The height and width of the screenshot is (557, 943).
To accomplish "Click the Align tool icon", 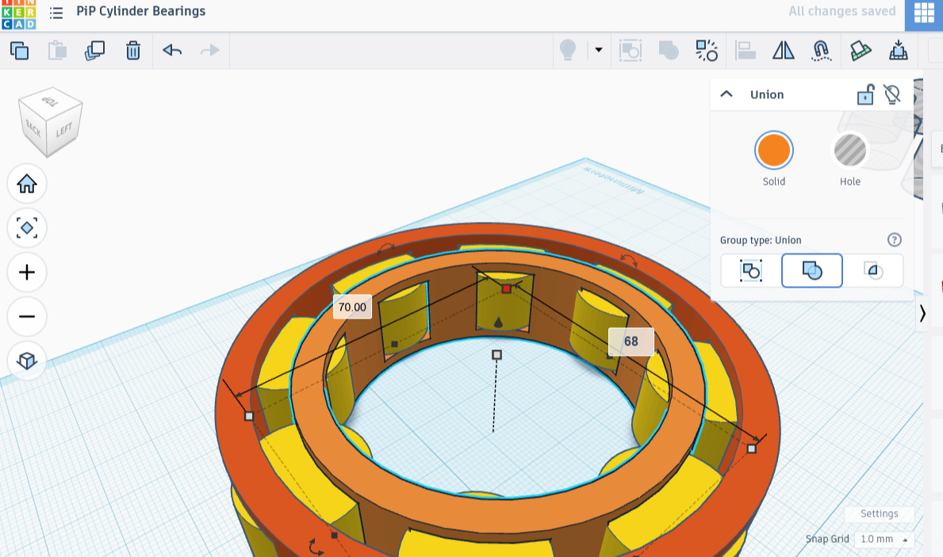I will (746, 51).
